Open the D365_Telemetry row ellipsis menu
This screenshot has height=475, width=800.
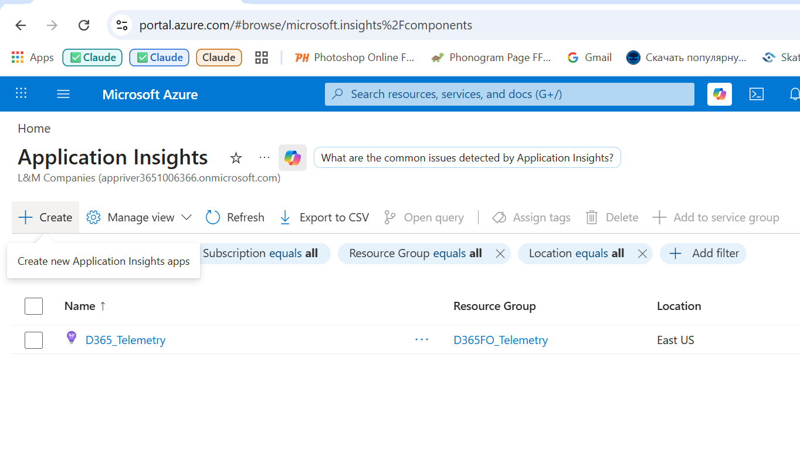click(x=422, y=339)
